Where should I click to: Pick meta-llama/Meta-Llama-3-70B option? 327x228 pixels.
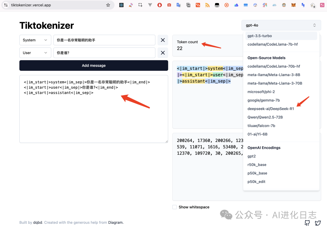tap(281, 83)
